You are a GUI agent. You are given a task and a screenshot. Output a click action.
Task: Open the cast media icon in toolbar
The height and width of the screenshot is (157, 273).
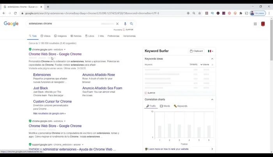point(246,13)
